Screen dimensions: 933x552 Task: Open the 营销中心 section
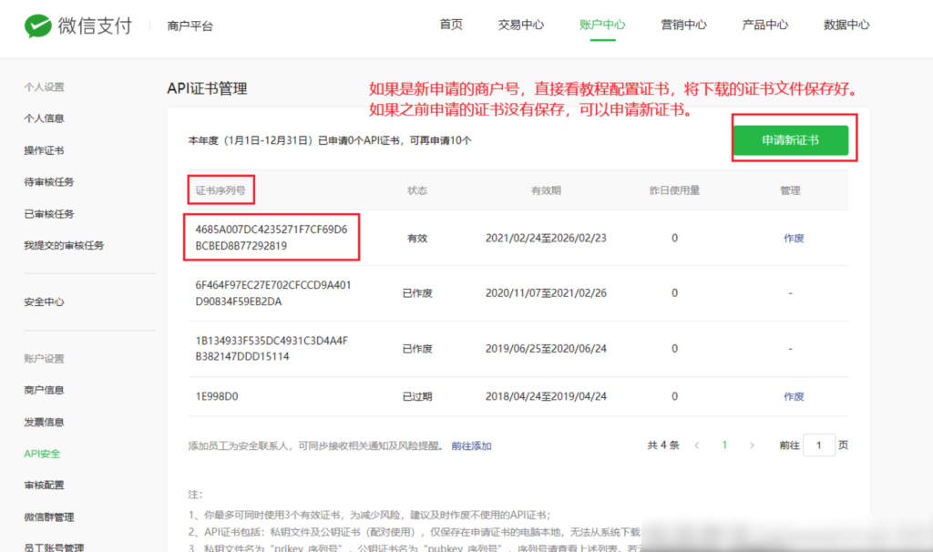(x=684, y=25)
